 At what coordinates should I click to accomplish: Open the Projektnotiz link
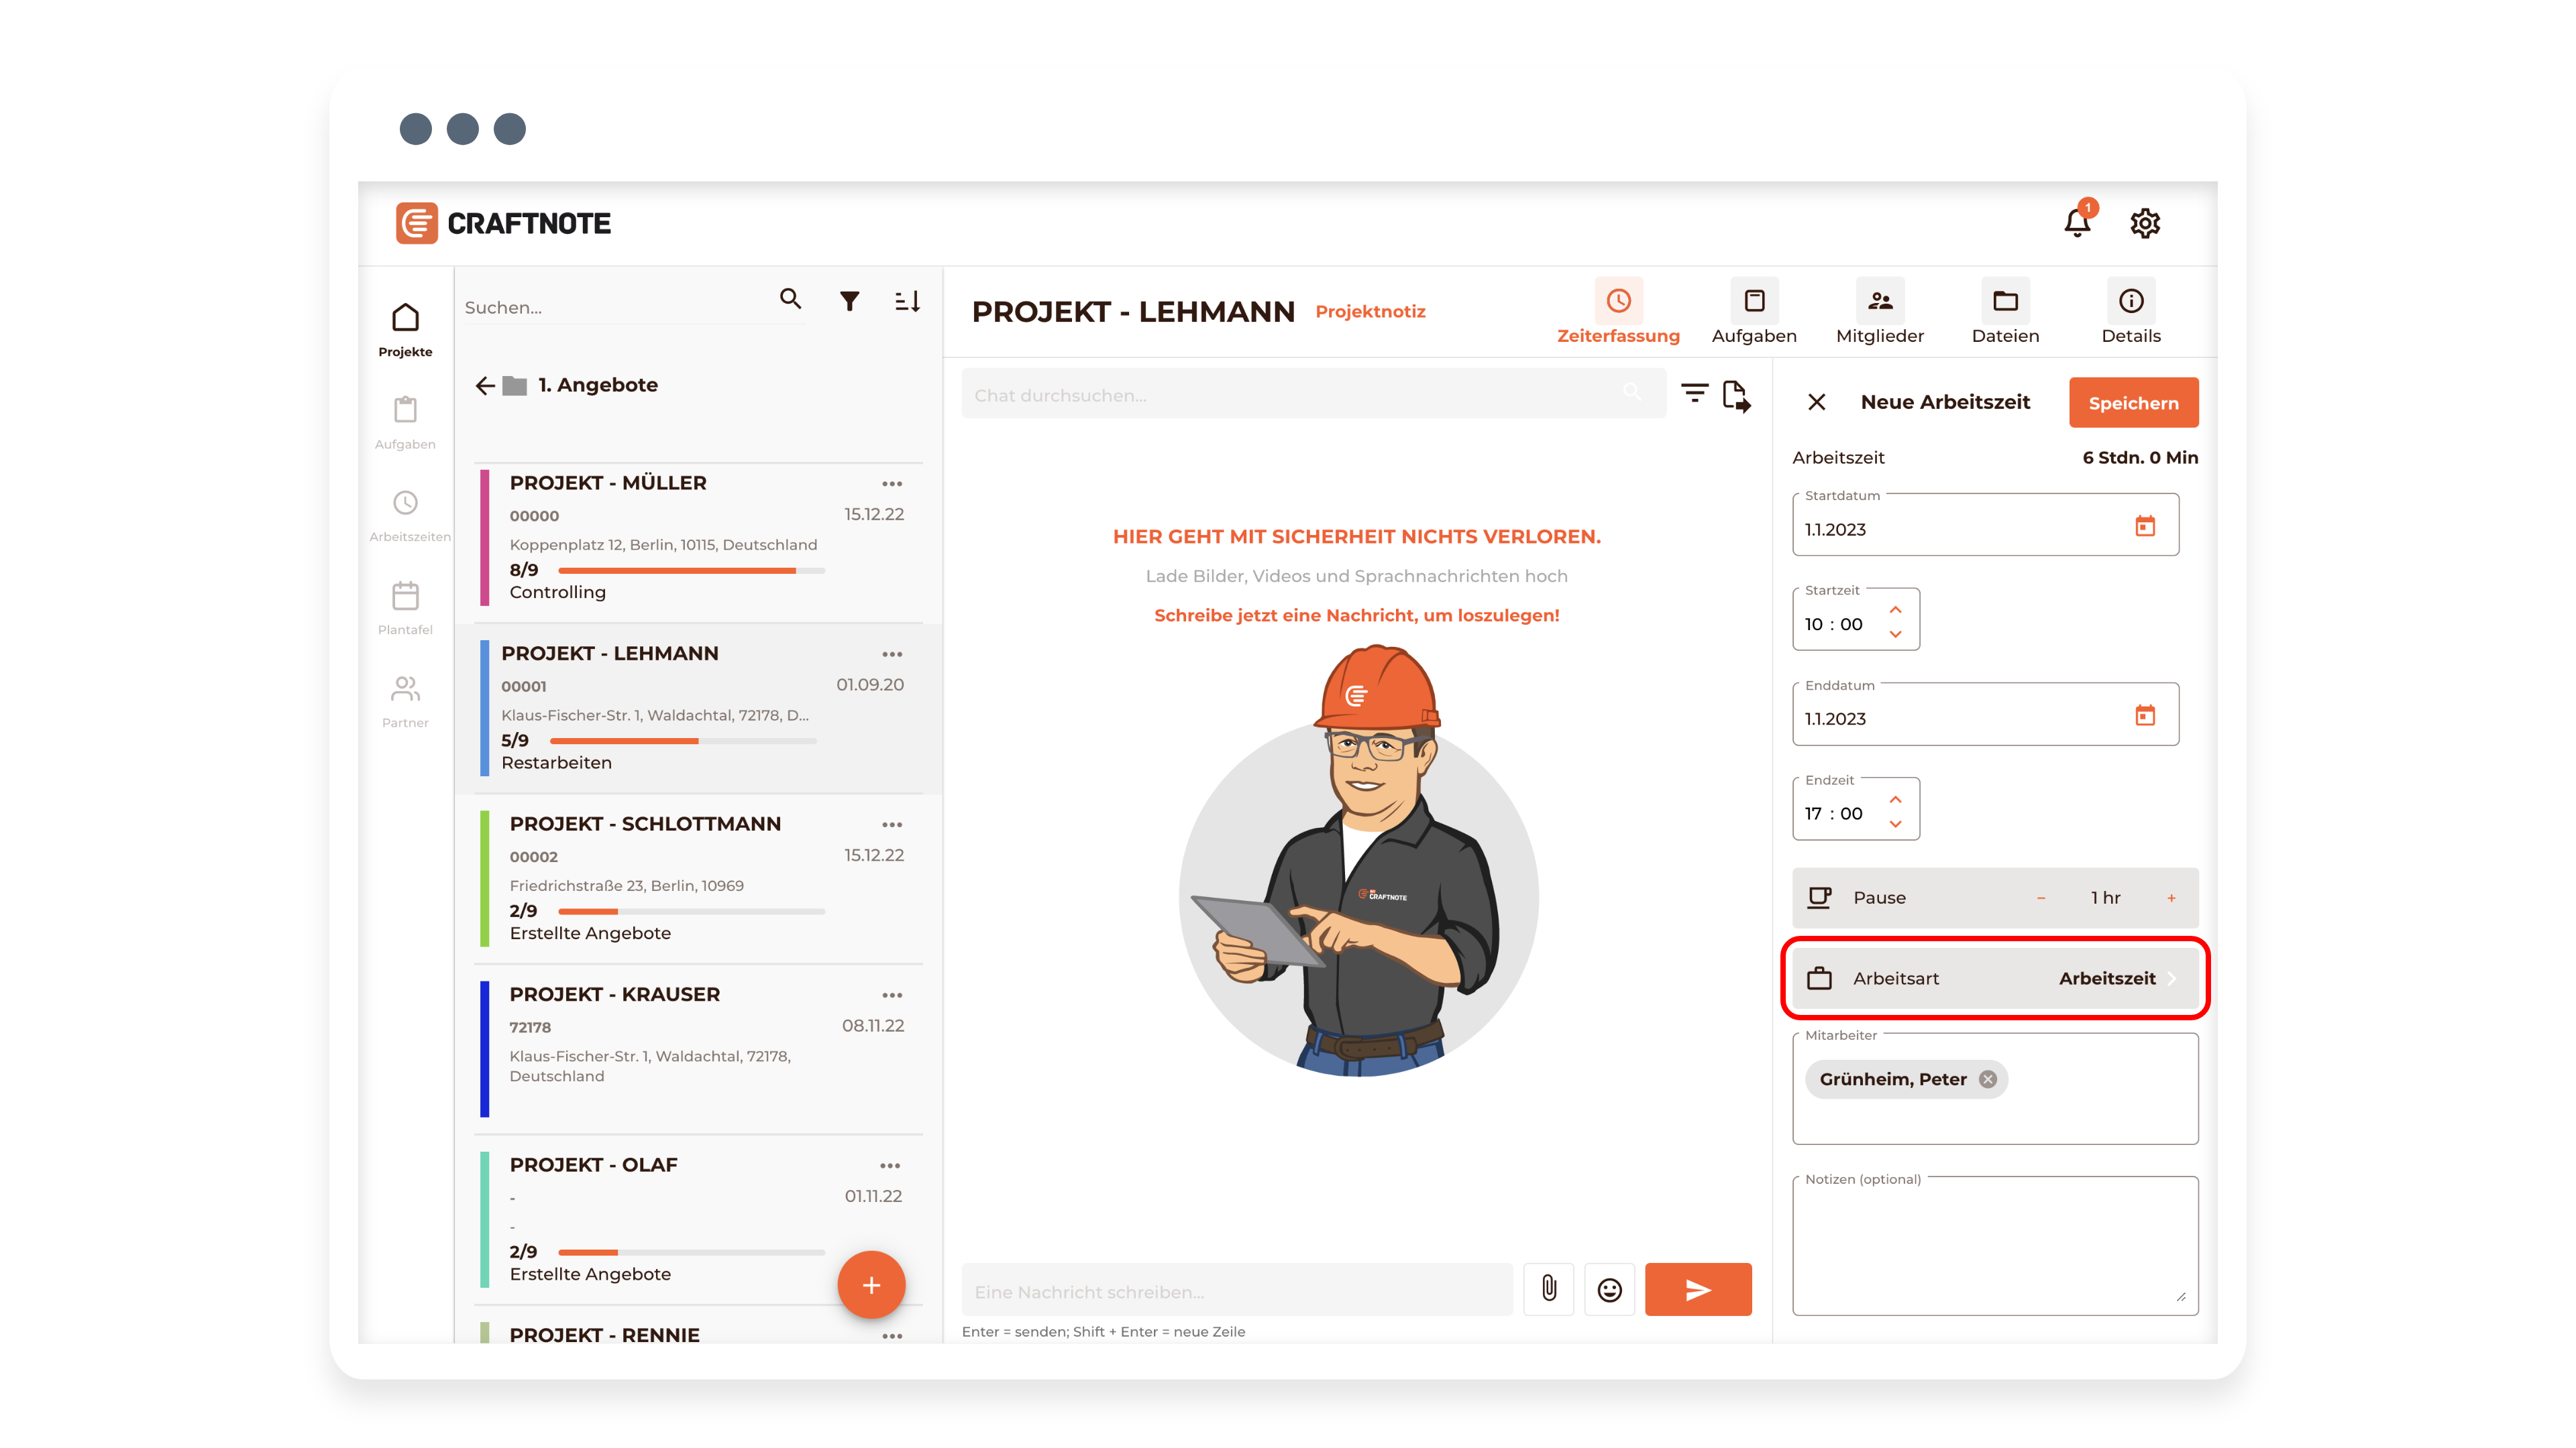pyautogui.click(x=1370, y=312)
